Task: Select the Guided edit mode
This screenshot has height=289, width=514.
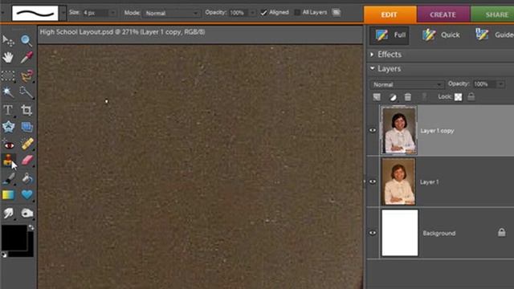Action: click(x=495, y=35)
